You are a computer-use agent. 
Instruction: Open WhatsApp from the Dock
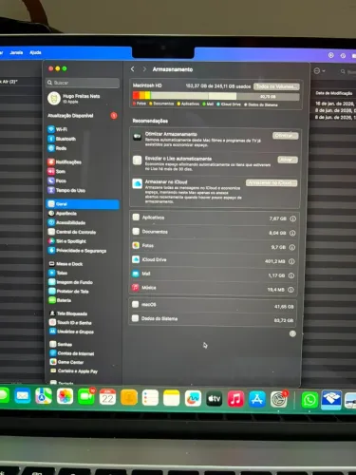309,400
